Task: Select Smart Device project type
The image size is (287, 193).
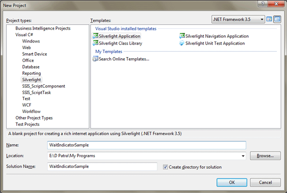Action: tap(34, 54)
